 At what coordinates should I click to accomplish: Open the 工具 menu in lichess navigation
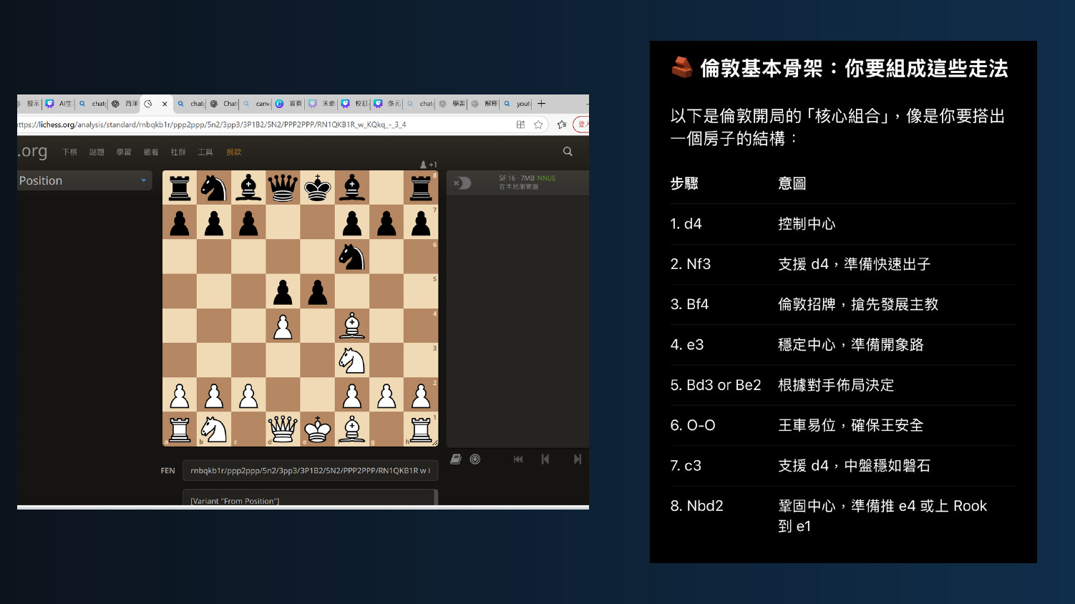[205, 152]
